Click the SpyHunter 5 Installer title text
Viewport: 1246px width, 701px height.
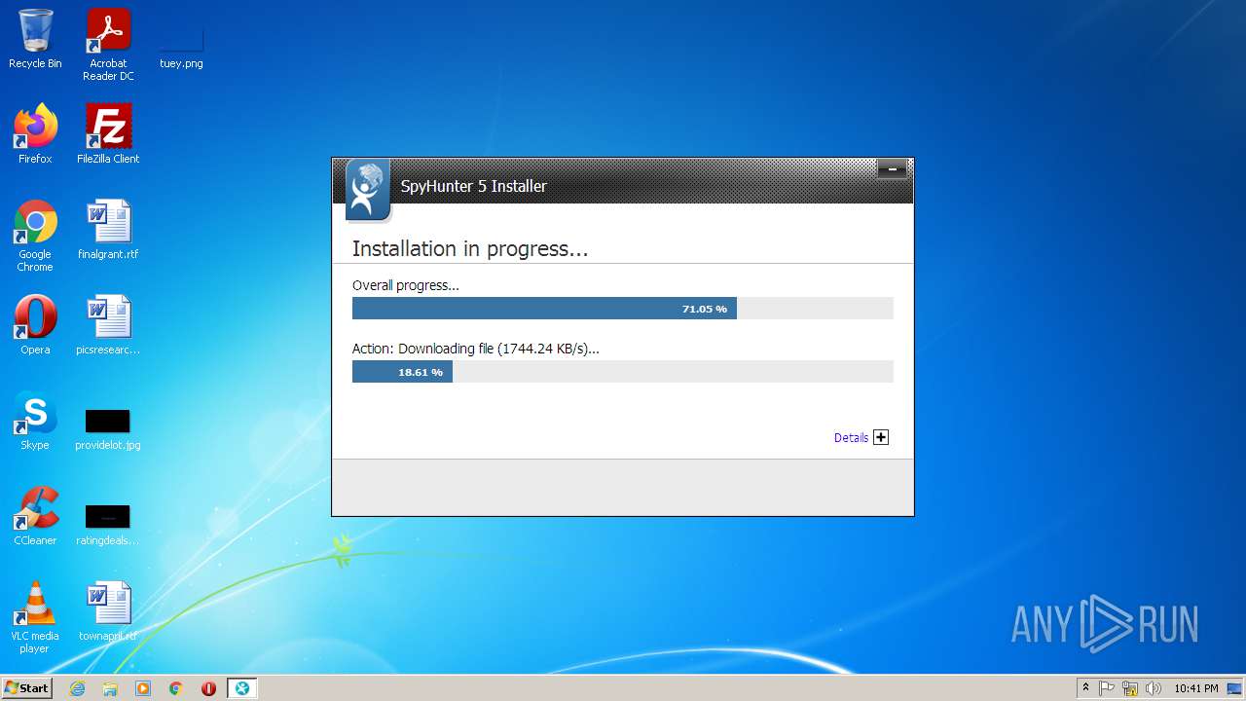pyautogui.click(x=474, y=186)
